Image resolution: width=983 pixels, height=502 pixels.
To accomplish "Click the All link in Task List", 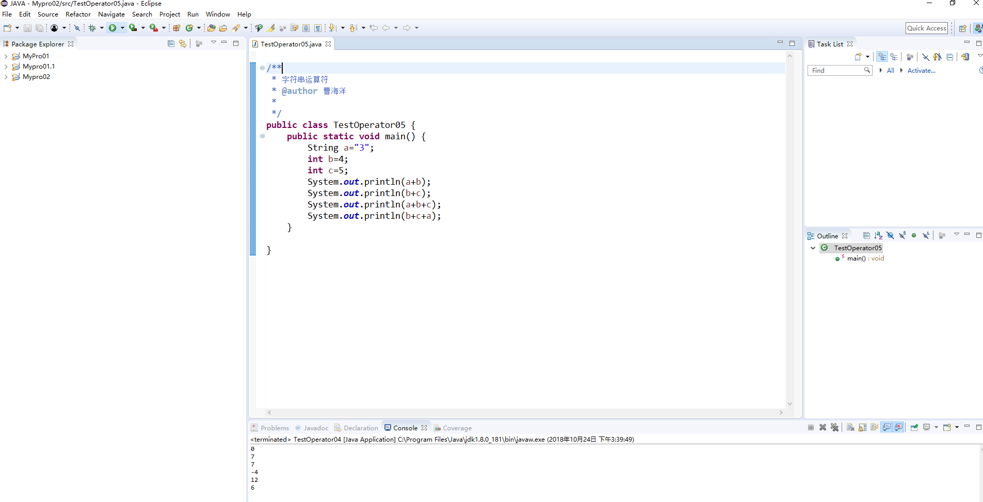I will tap(891, 71).
